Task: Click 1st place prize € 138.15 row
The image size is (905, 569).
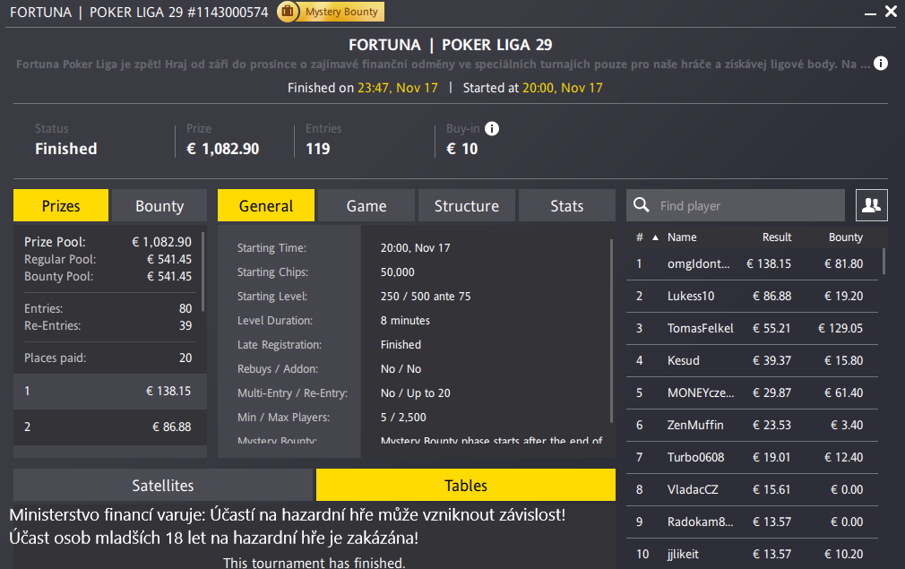Action: (x=109, y=392)
